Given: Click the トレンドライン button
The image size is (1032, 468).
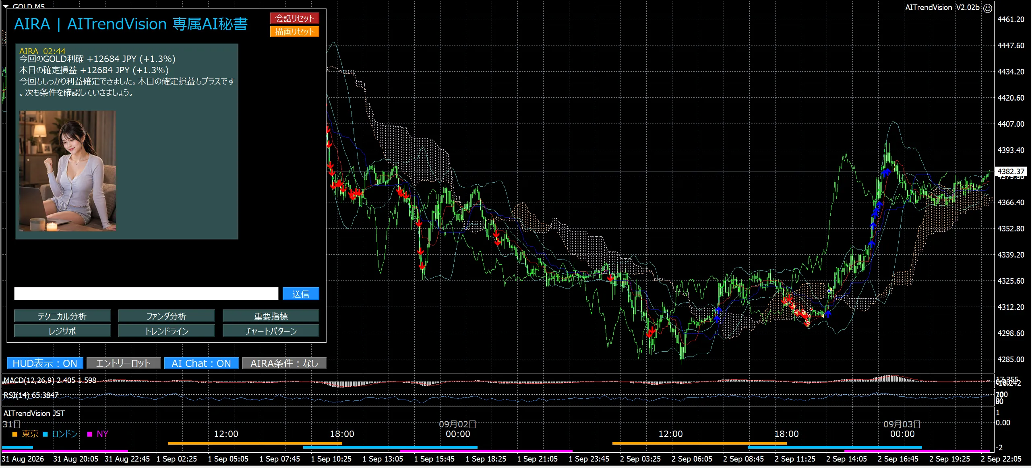Looking at the screenshot, I should tap(166, 331).
